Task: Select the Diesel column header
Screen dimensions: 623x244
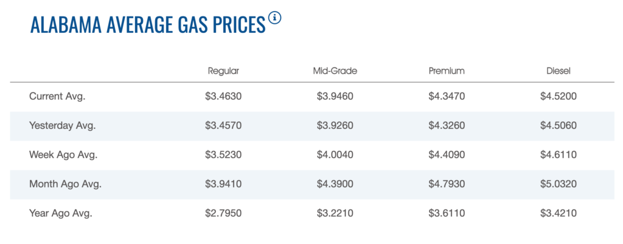Action: point(559,71)
